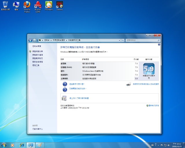Open Help with the blue question mark in the window corner
185x148 pixels.
tap(159, 45)
